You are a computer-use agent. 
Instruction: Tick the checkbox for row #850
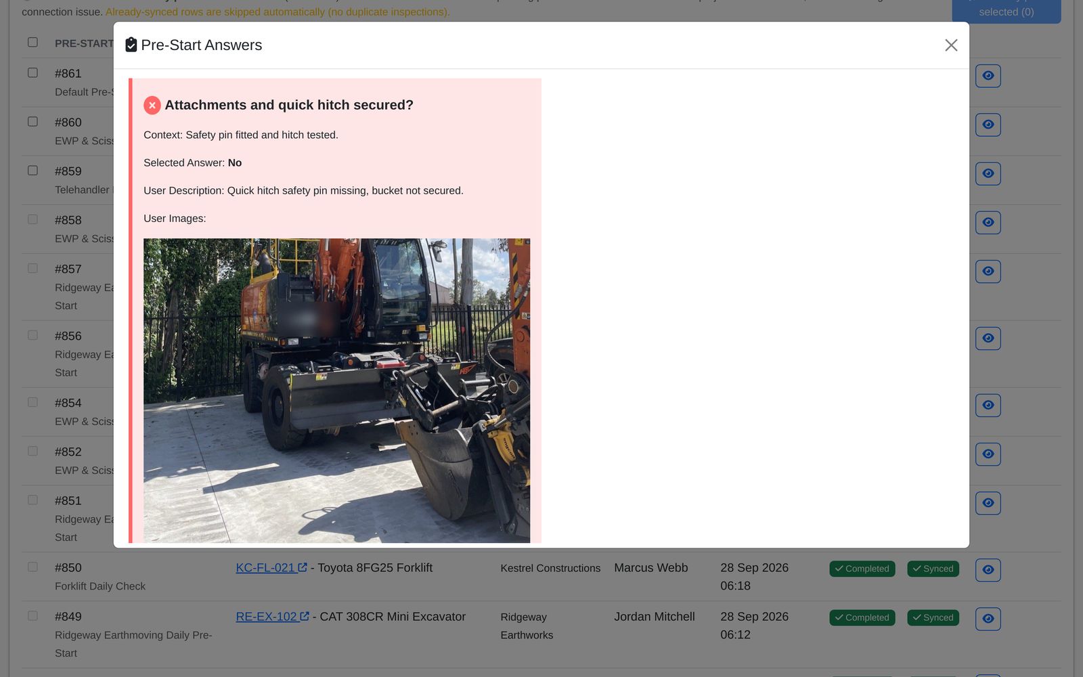(x=32, y=567)
